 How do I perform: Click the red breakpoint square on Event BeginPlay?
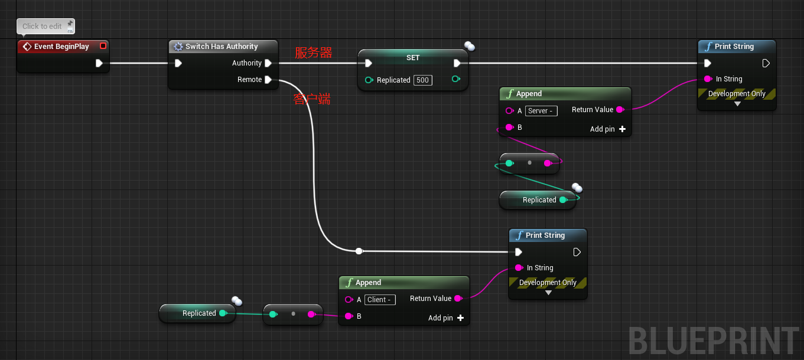click(102, 46)
